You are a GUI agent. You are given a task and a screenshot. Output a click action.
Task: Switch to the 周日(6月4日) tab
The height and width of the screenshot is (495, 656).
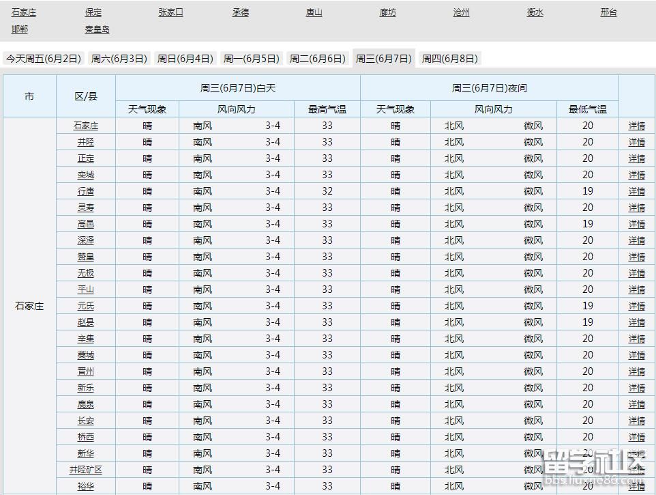pyautogui.click(x=184, y=59)
